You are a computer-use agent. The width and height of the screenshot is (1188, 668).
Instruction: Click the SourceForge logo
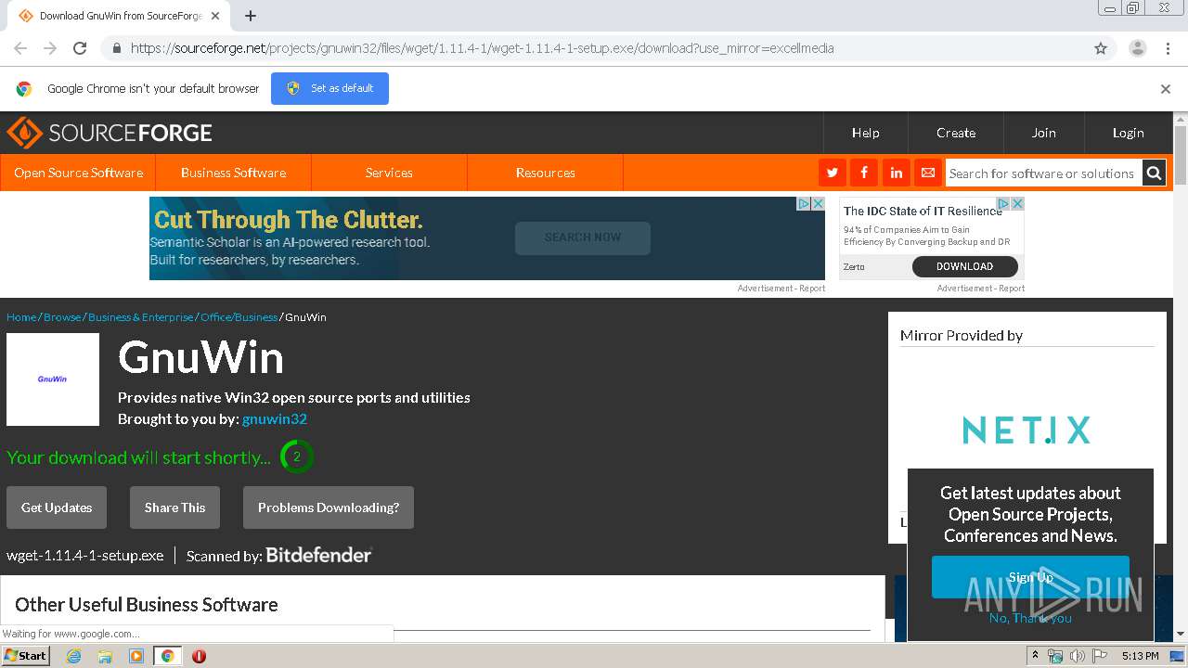(x=110, y=133)
